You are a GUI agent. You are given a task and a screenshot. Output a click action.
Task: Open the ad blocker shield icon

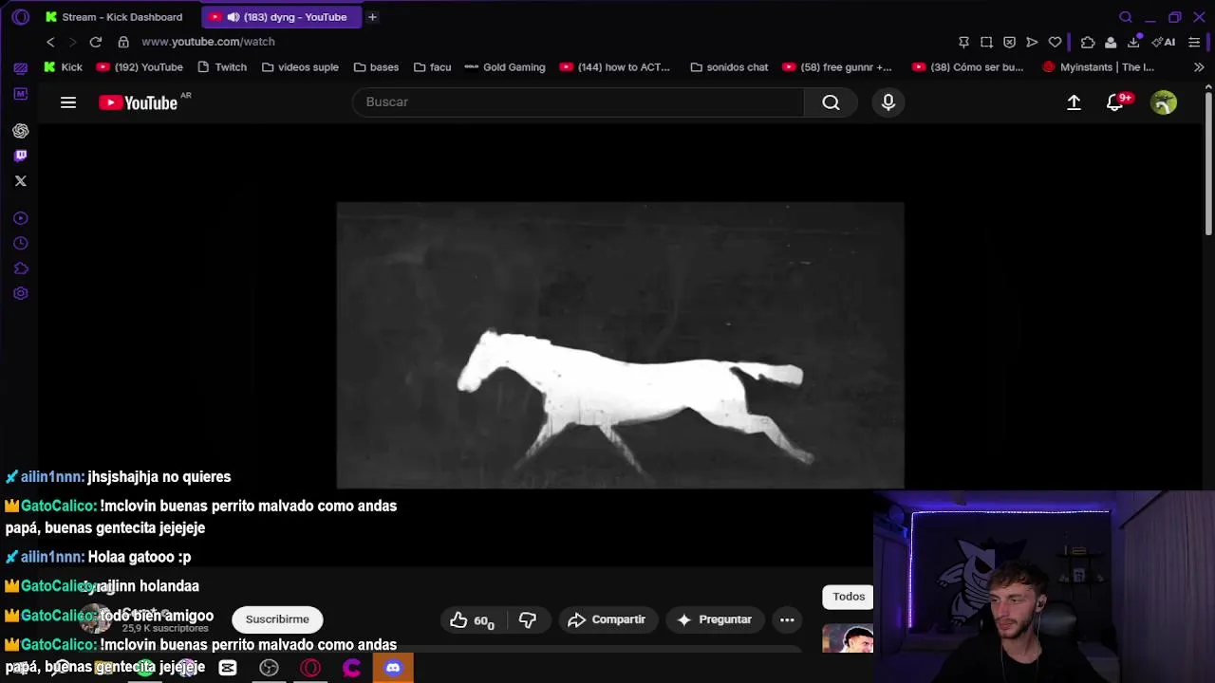pyautogui.click(x=1009, y=42)
